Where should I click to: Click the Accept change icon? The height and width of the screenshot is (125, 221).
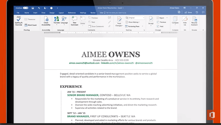pyautogui.click(x=151, y=19)
